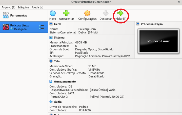This screenshot has width=182, height=115.
Task: Click the Ferramentas tools icon
Action: (6, 15)
